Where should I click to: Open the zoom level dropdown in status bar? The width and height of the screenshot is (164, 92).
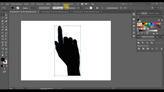pos(16,89)
